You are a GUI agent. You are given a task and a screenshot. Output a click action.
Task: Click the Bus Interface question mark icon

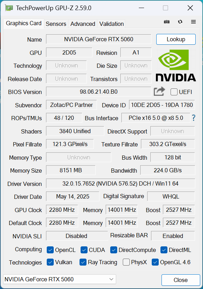tap(194, 118)
